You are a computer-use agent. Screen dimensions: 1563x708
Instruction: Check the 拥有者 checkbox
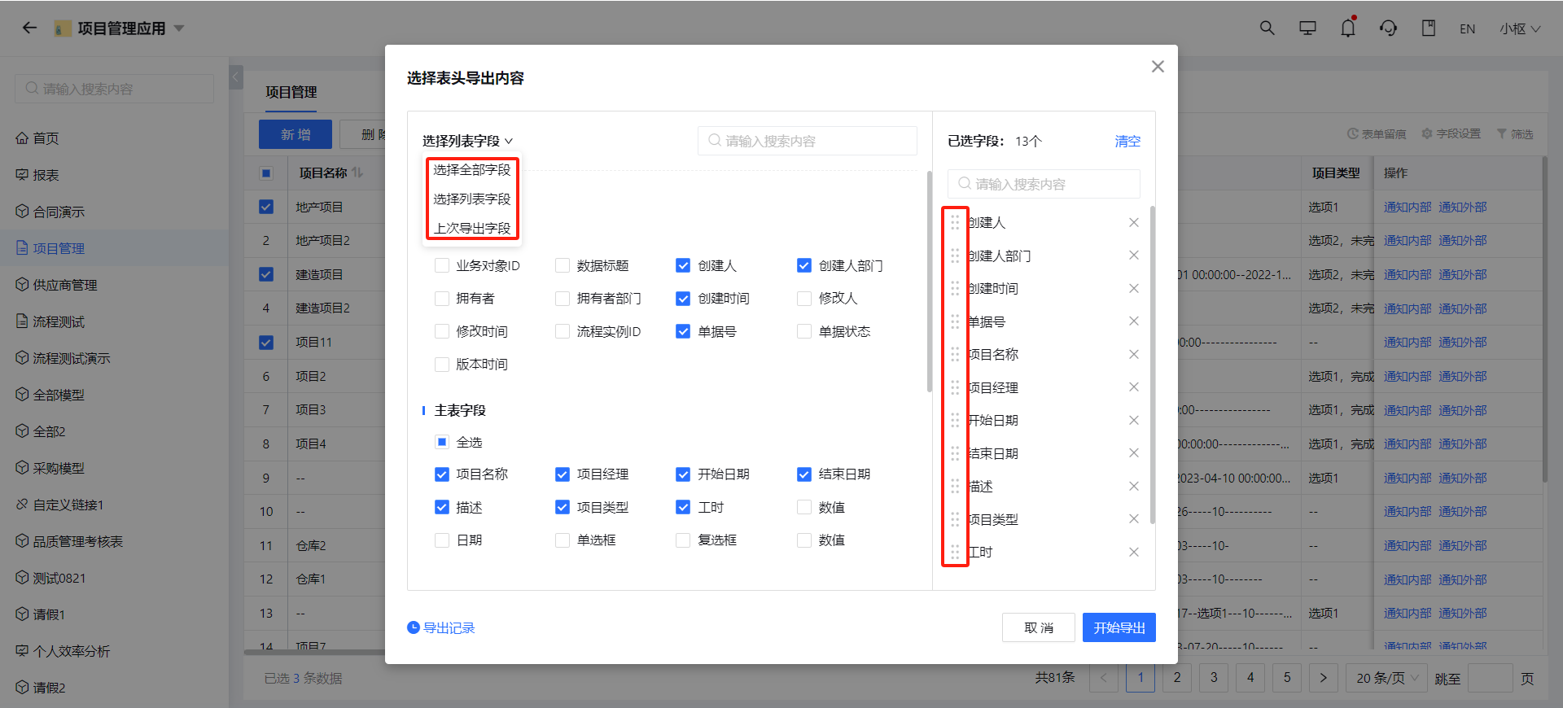click(442, 299)
